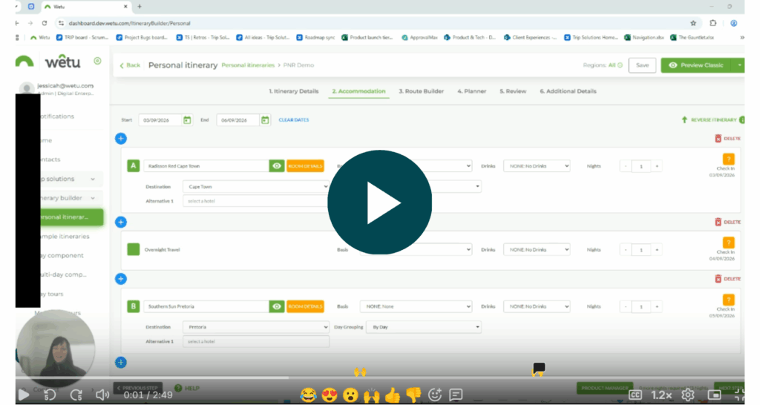760x405 pixels.
Task: Click the Save button
Action: [x=642, y=65]
